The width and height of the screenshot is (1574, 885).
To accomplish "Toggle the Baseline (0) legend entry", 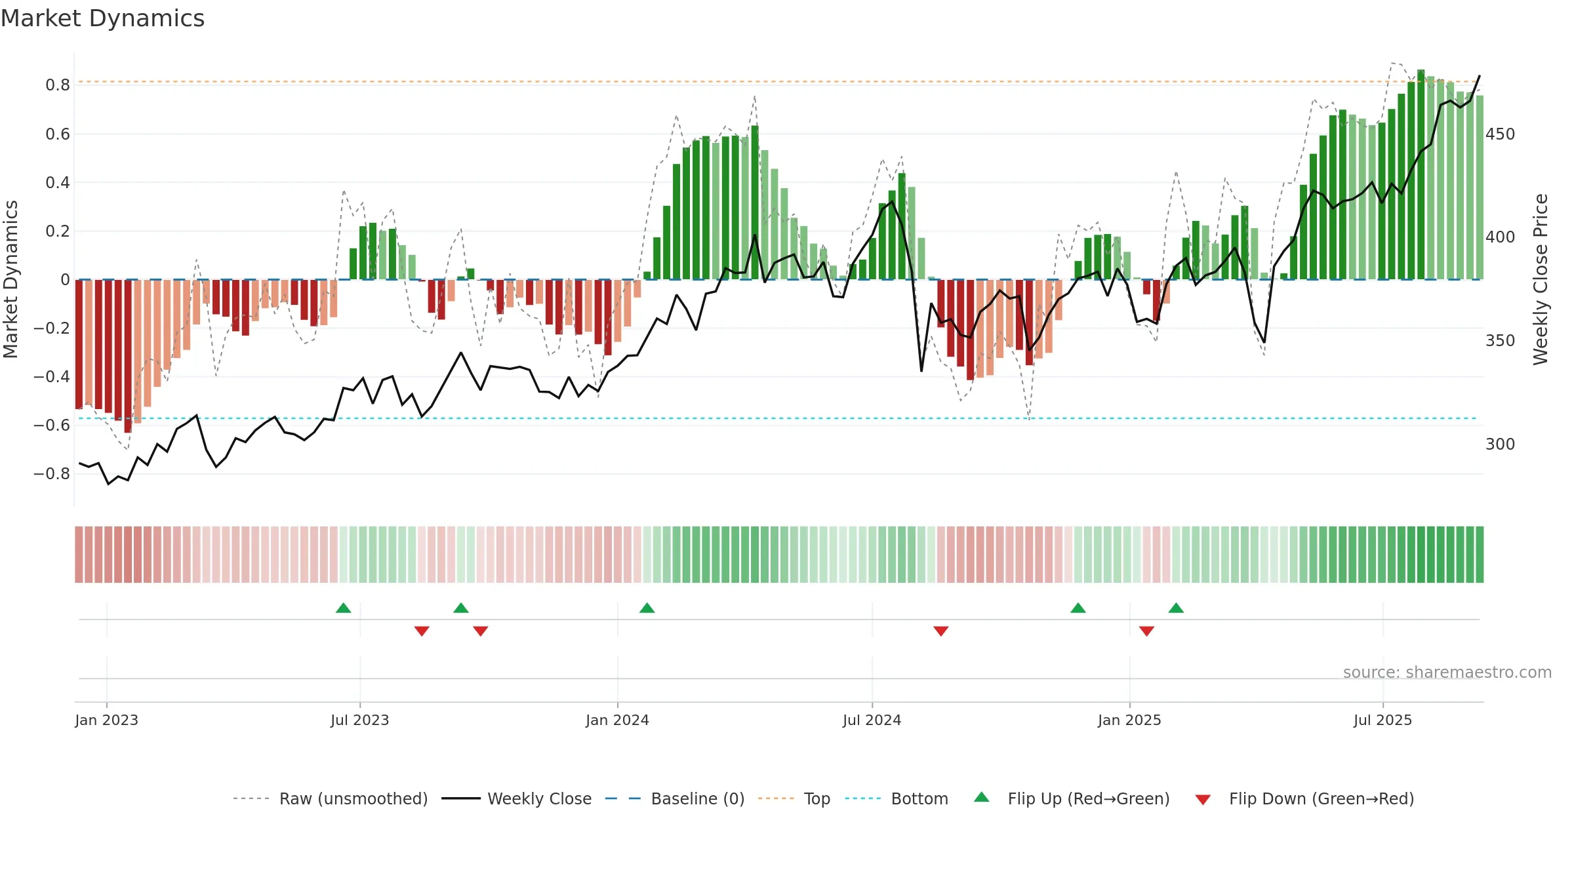I will point(675,798).
